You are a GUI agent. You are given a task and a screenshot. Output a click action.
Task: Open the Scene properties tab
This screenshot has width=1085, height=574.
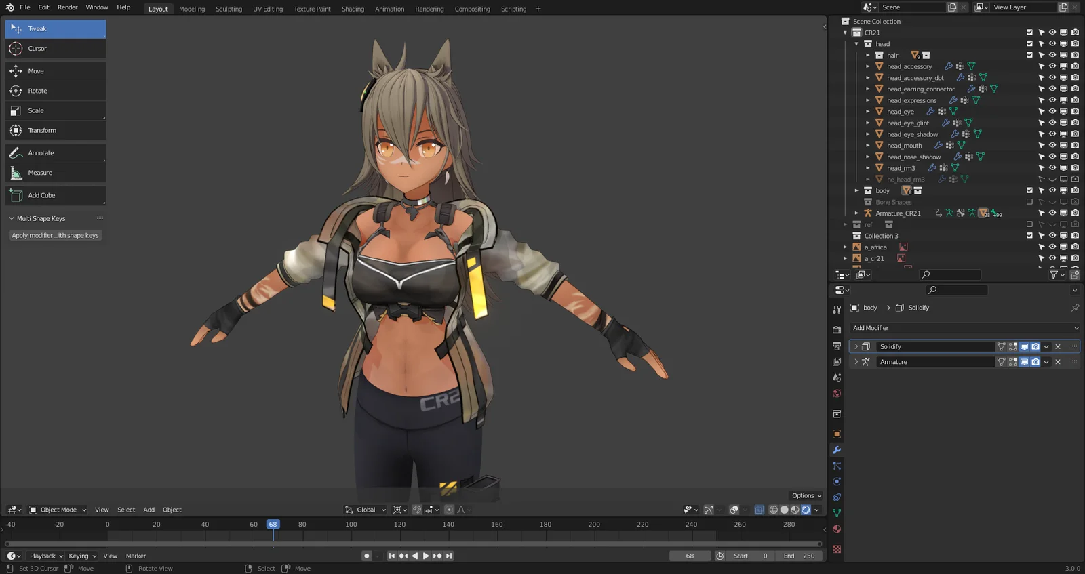[837, 377]
